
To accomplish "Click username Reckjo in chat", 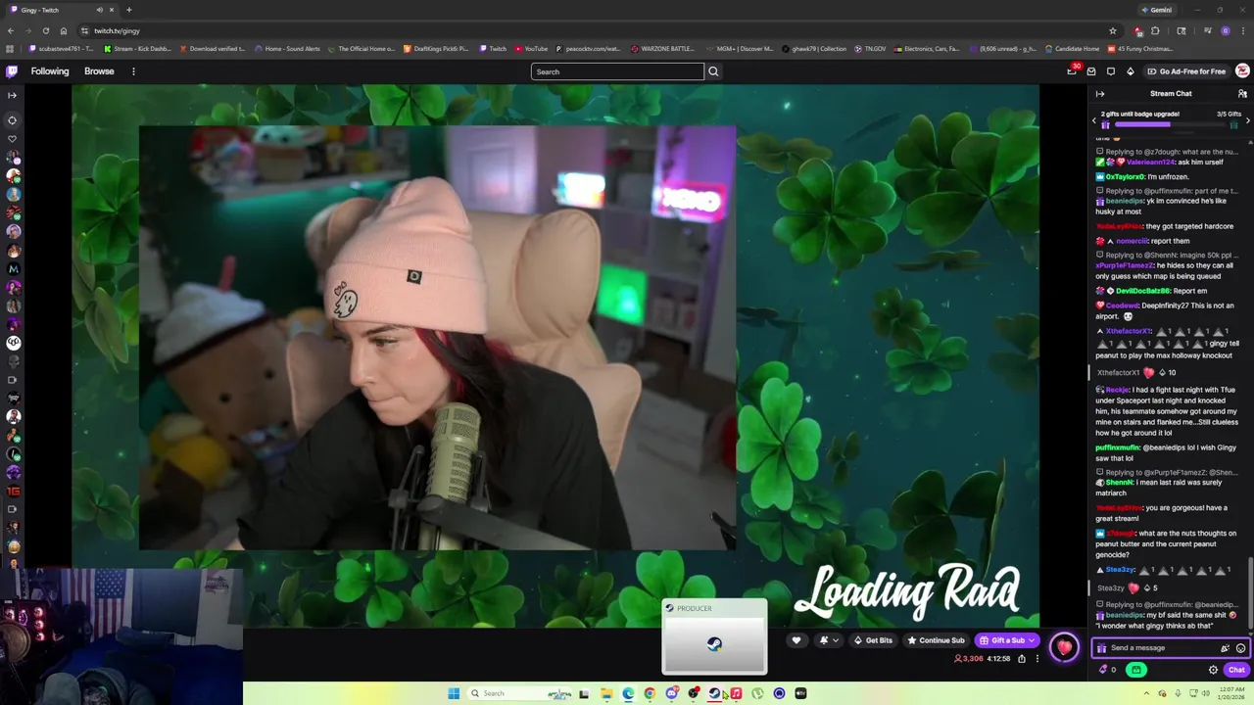I will 1117,390.
